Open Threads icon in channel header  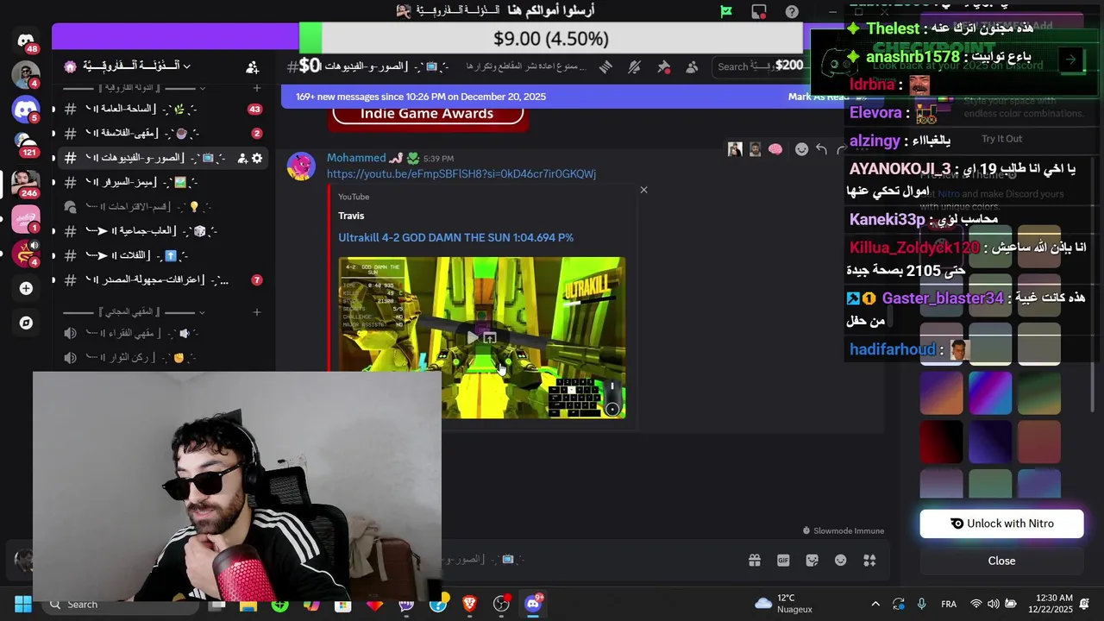(x=605, y=66)
